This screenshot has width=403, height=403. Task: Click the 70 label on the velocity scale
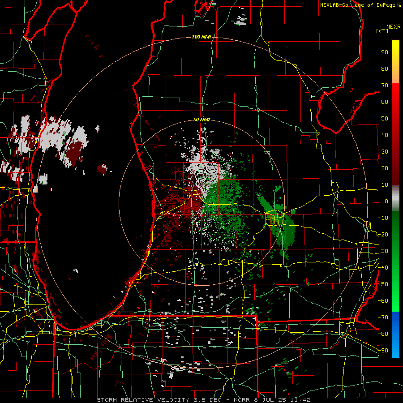[385, 86]
